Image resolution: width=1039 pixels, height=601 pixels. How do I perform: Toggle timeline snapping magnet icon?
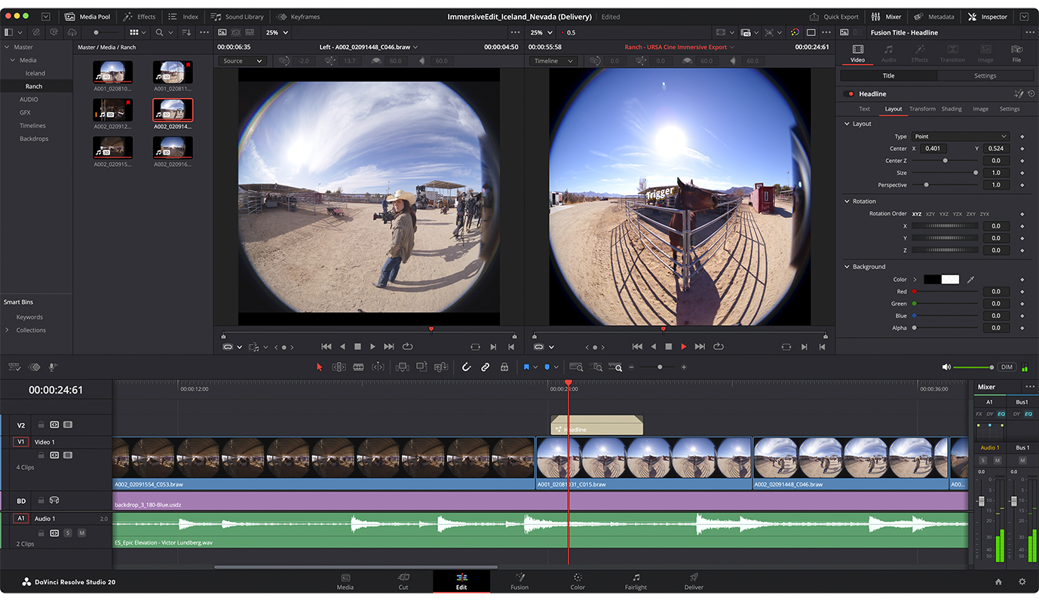(466, 367)
